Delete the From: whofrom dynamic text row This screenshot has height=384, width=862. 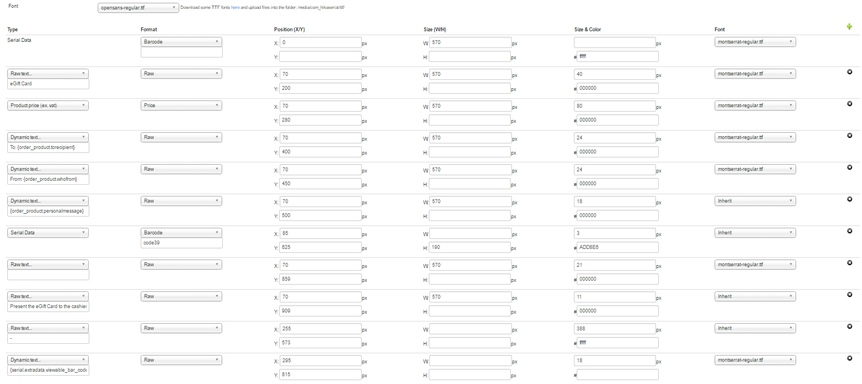point(849,167)
